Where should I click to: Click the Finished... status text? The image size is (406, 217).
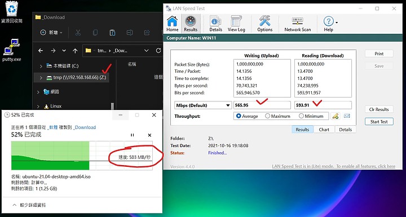click(218, 153)
